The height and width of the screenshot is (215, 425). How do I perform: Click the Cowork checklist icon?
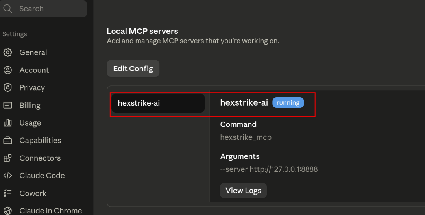click(7, 193)
